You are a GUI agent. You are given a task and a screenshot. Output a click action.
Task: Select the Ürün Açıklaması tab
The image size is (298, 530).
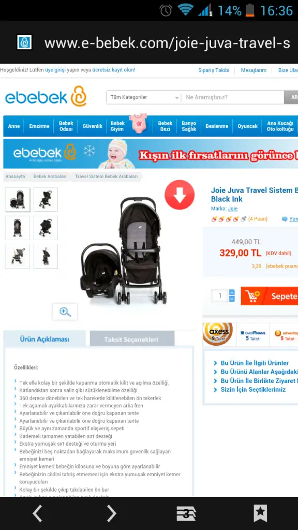coord(44,338)
